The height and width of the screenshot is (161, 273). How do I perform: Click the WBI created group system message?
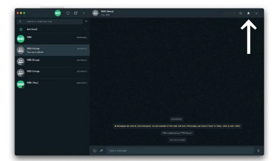click(x=177, y=133)
